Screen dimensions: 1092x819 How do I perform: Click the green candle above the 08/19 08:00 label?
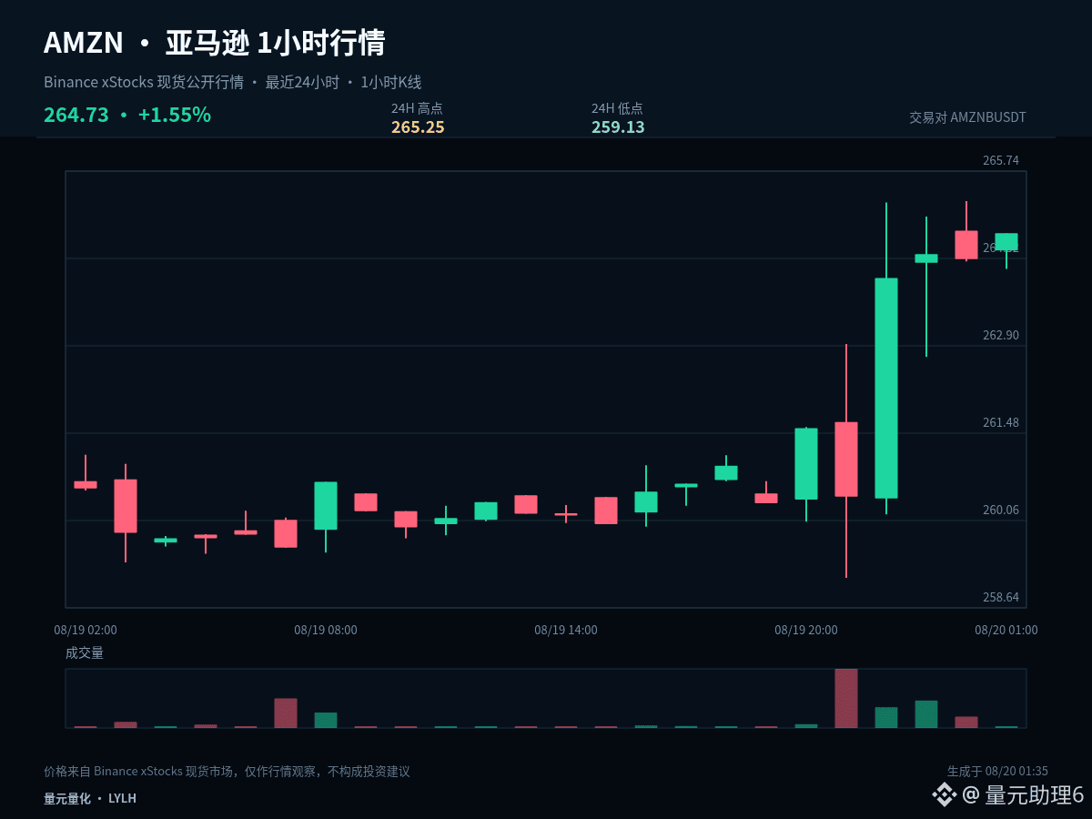[x=326, y=506]
